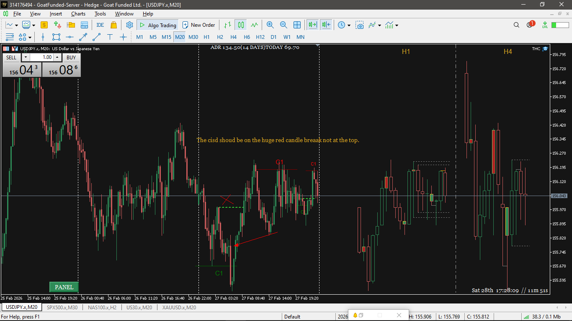The height and width of the screenshot is (321, 572).
Task: Open the Charts menu
Action: 78,14
